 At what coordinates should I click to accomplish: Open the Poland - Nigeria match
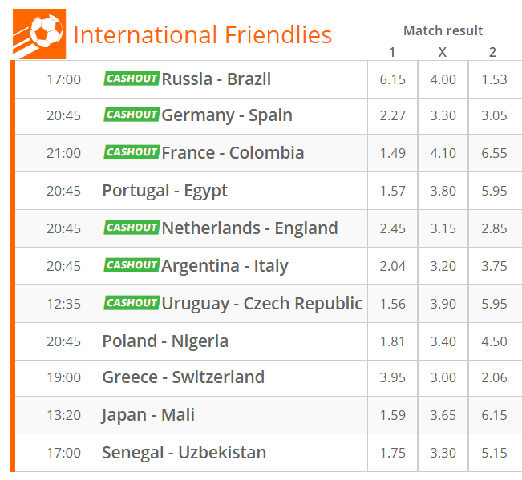point(165,341)
